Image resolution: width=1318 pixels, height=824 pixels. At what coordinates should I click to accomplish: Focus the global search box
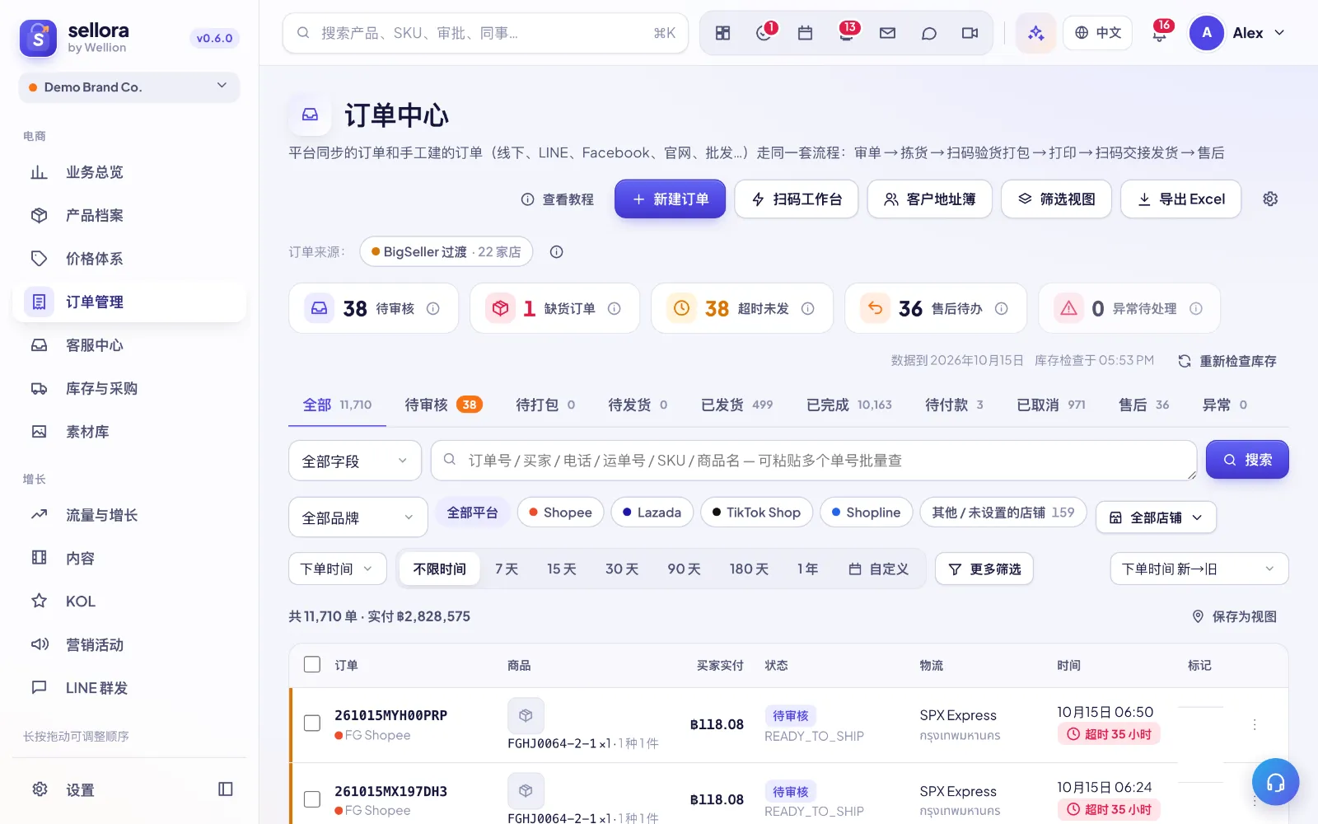485,33
